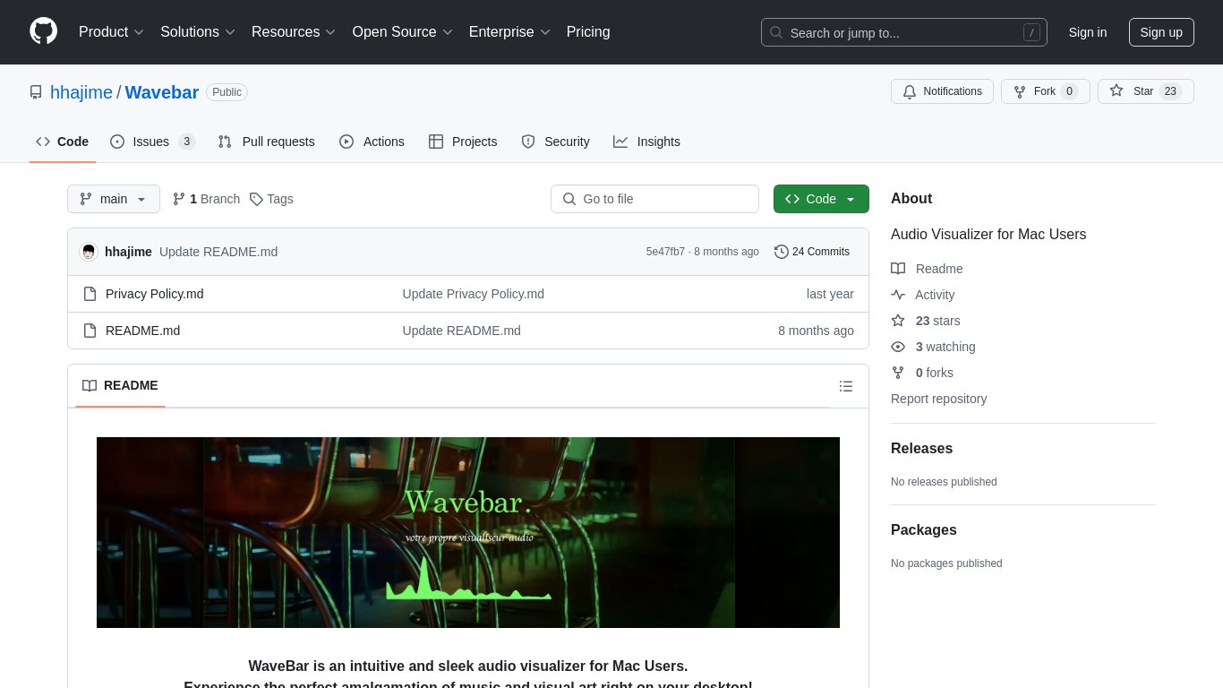1223x688 pixels.
Task: Open the Pull requests tab
Action: 266,142
